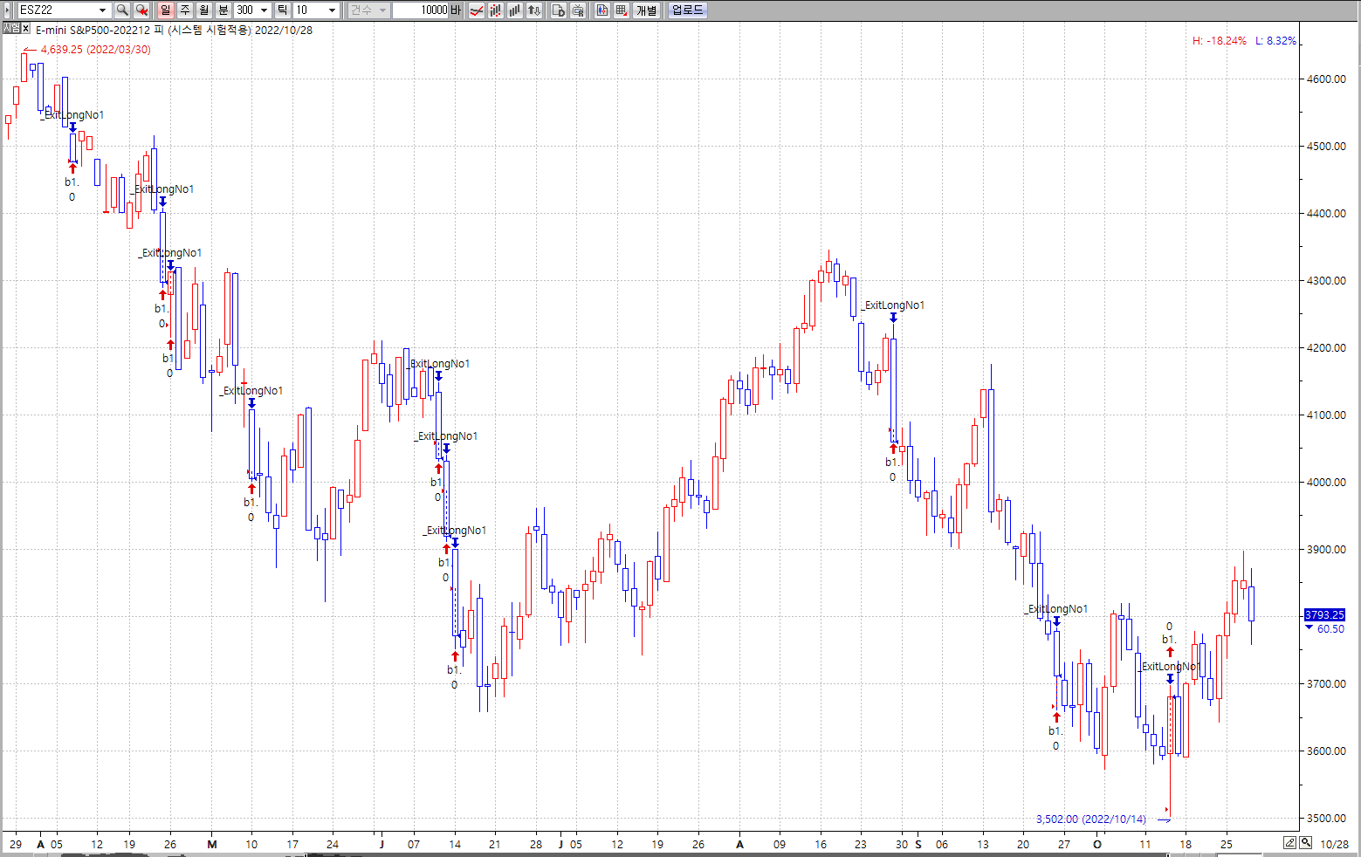
Task: Click the magnifier zoom icon at bottom right
Action: coord(1305,843)
